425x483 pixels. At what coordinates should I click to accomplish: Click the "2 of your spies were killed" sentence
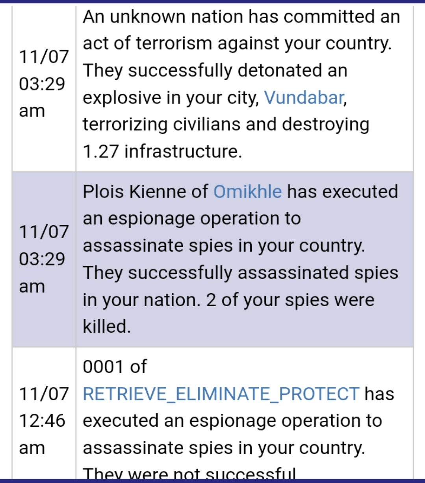coord(228,313)
